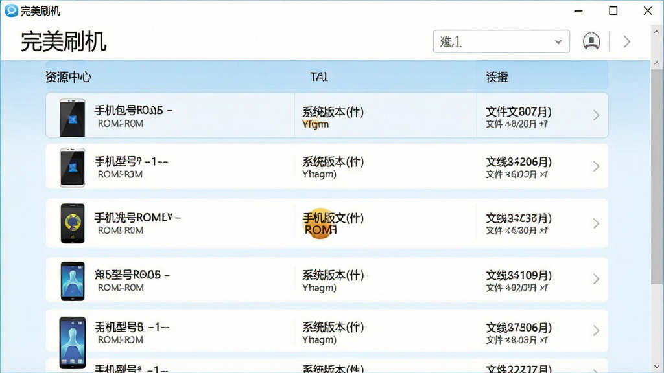Viewport: 664px width, 373px height.
Task: Open the 手机包号 first row title
Action: click(133, 110)
